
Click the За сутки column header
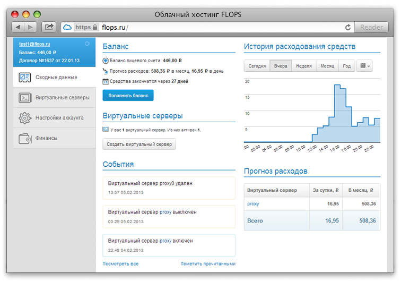tap(326, 190)
